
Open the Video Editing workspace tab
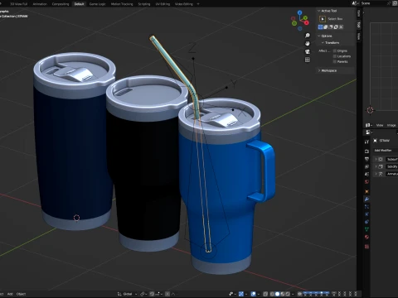tap(184, 4)
